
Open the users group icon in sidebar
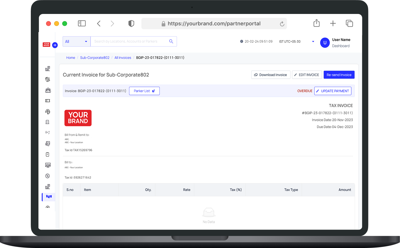tap(48, 90)
